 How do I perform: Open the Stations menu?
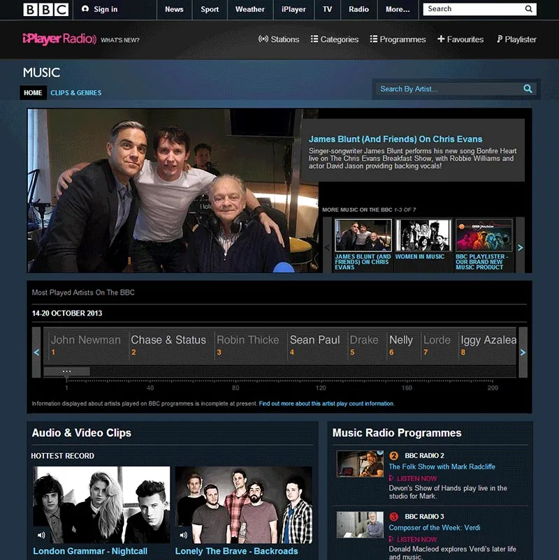[x=279, y=39]
